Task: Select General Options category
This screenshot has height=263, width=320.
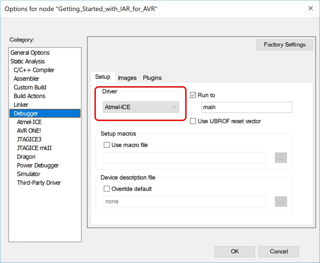Action: coord(30,53)
